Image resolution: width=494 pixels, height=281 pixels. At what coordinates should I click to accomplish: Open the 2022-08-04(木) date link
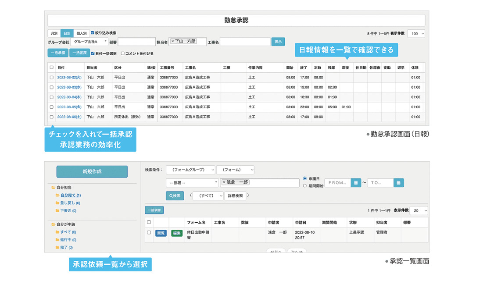pyautogui.click(x=69, y=97)
